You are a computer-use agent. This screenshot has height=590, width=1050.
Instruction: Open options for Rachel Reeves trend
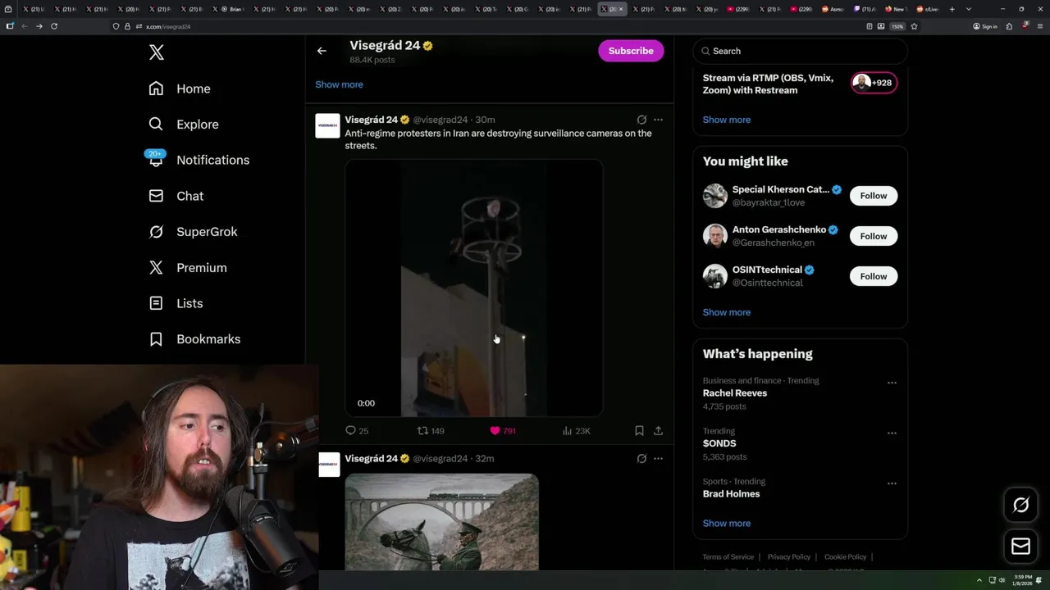click(892, 383)
